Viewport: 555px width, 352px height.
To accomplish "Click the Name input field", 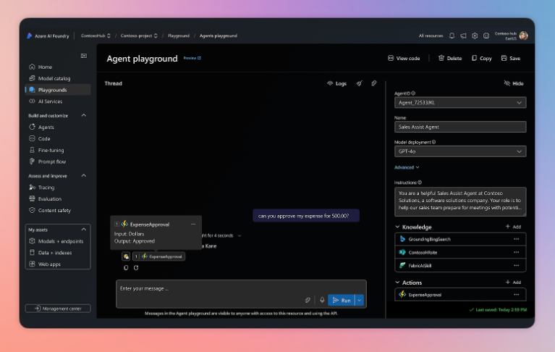I will coord(460,127).
